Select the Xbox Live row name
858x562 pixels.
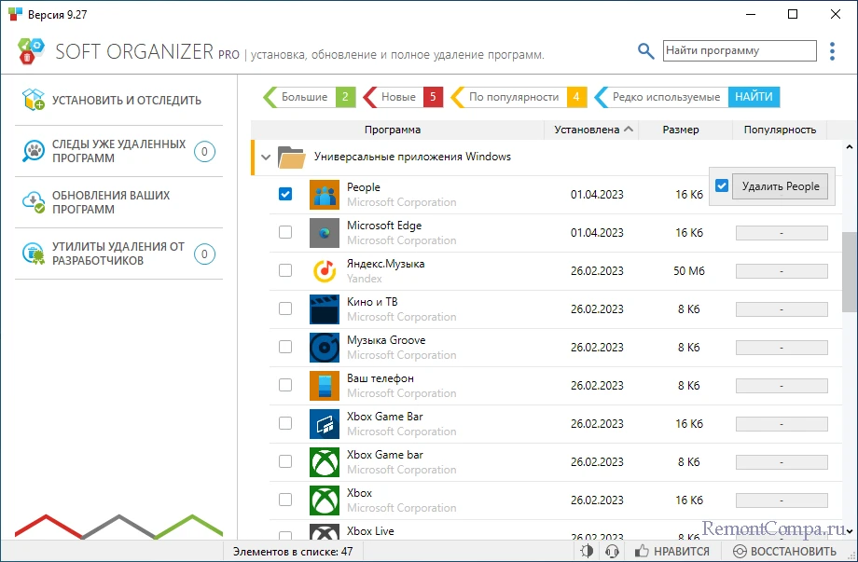click(x=370, y=531)
